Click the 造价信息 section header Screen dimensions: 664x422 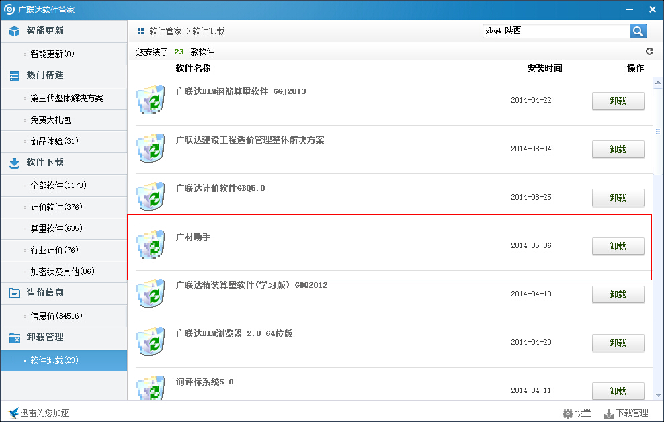pyautogui.click(x=64, y=293)
